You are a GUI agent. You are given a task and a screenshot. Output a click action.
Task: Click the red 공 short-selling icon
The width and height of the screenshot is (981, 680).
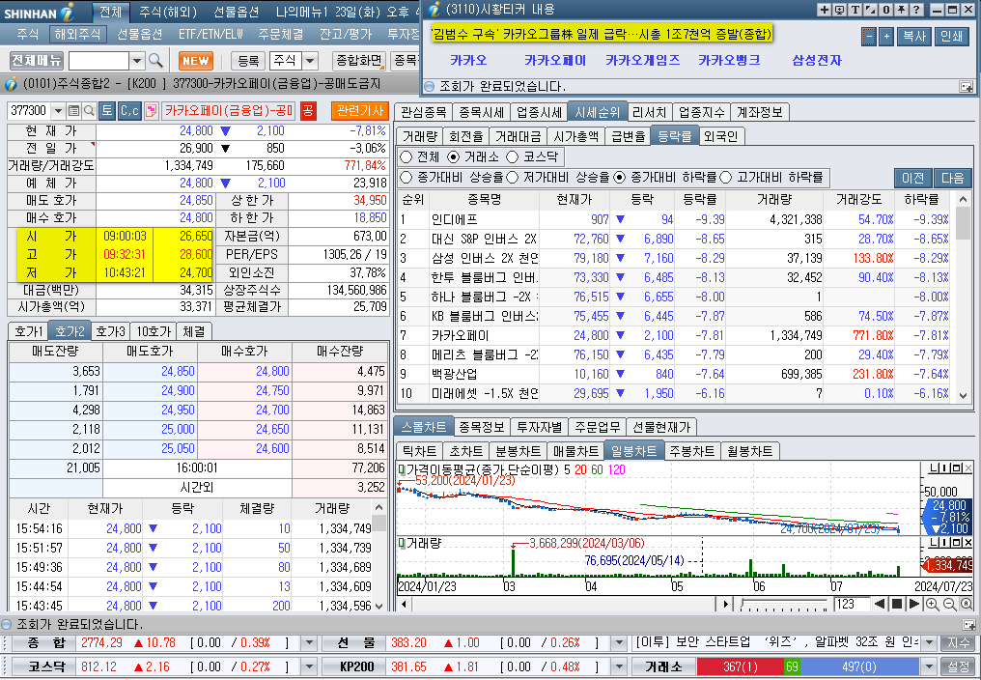click(307, 111)
